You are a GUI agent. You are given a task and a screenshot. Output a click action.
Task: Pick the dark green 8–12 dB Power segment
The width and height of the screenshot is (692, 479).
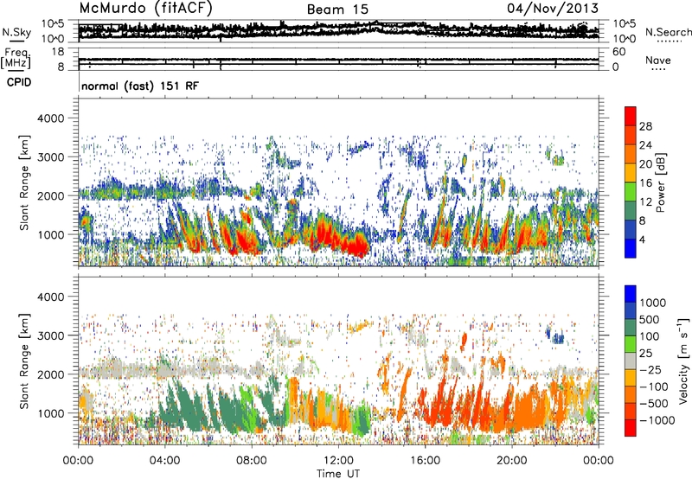(631, 211)
